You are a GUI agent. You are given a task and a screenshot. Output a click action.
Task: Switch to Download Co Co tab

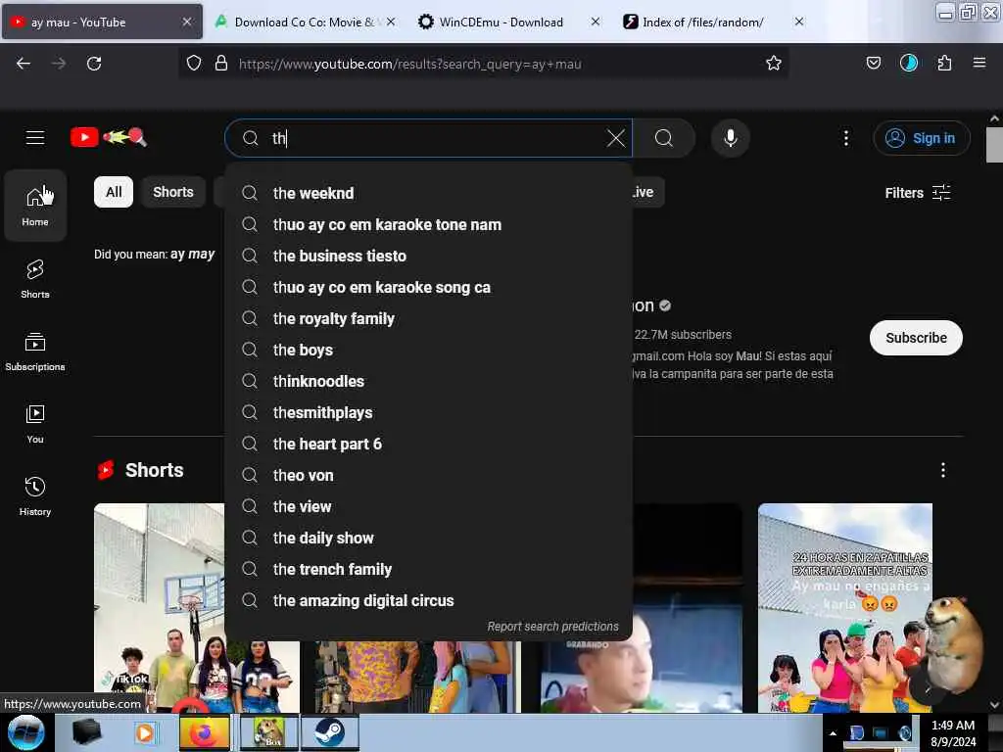point(304,23)
